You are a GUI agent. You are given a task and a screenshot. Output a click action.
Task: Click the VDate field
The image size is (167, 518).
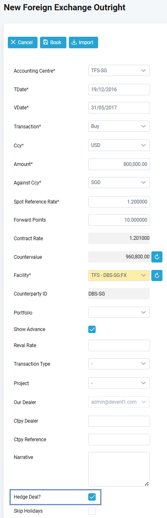pos(119,108)
